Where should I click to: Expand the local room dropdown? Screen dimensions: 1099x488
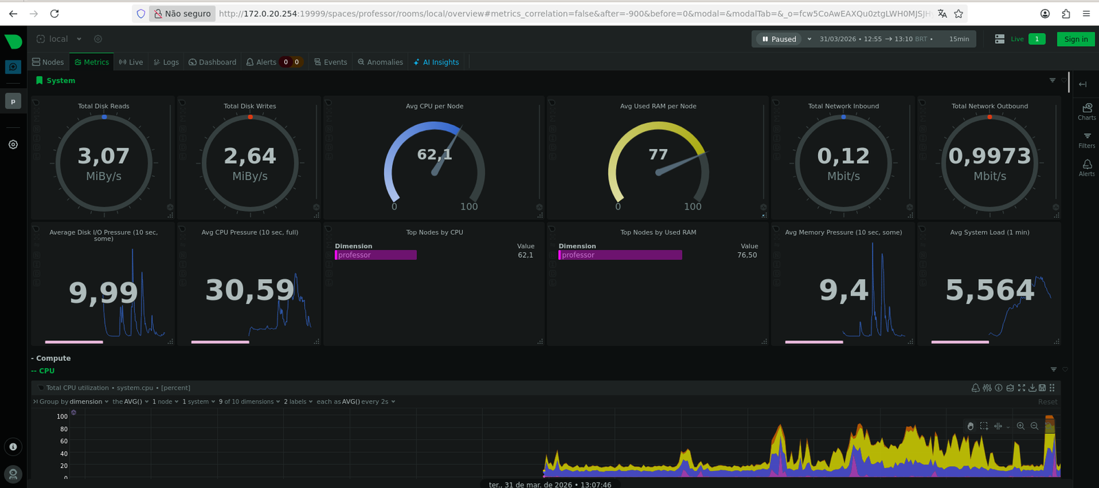[x=79, y=39]
